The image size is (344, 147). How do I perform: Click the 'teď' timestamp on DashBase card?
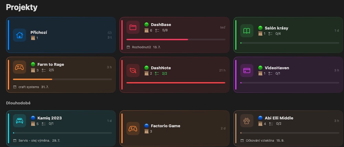tap(223, 27)
